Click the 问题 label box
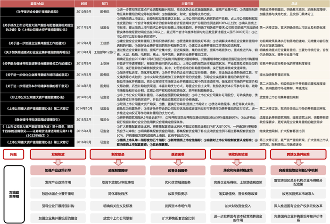This screenshot has height=224, width=330. (14, 154)
